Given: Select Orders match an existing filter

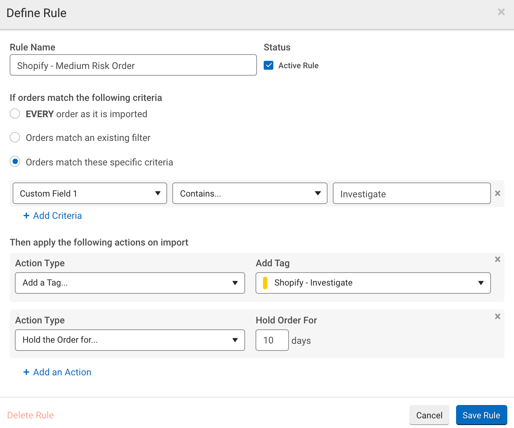Looking at the screenshot, I should (x=15, y=137).
